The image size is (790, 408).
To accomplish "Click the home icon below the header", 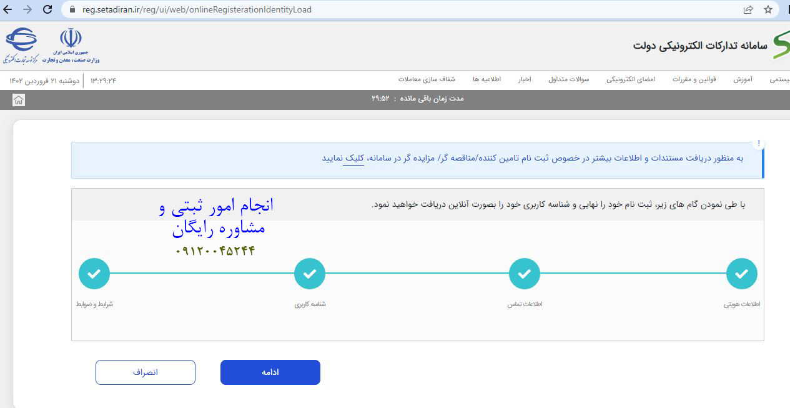I will tap(18, 99).
